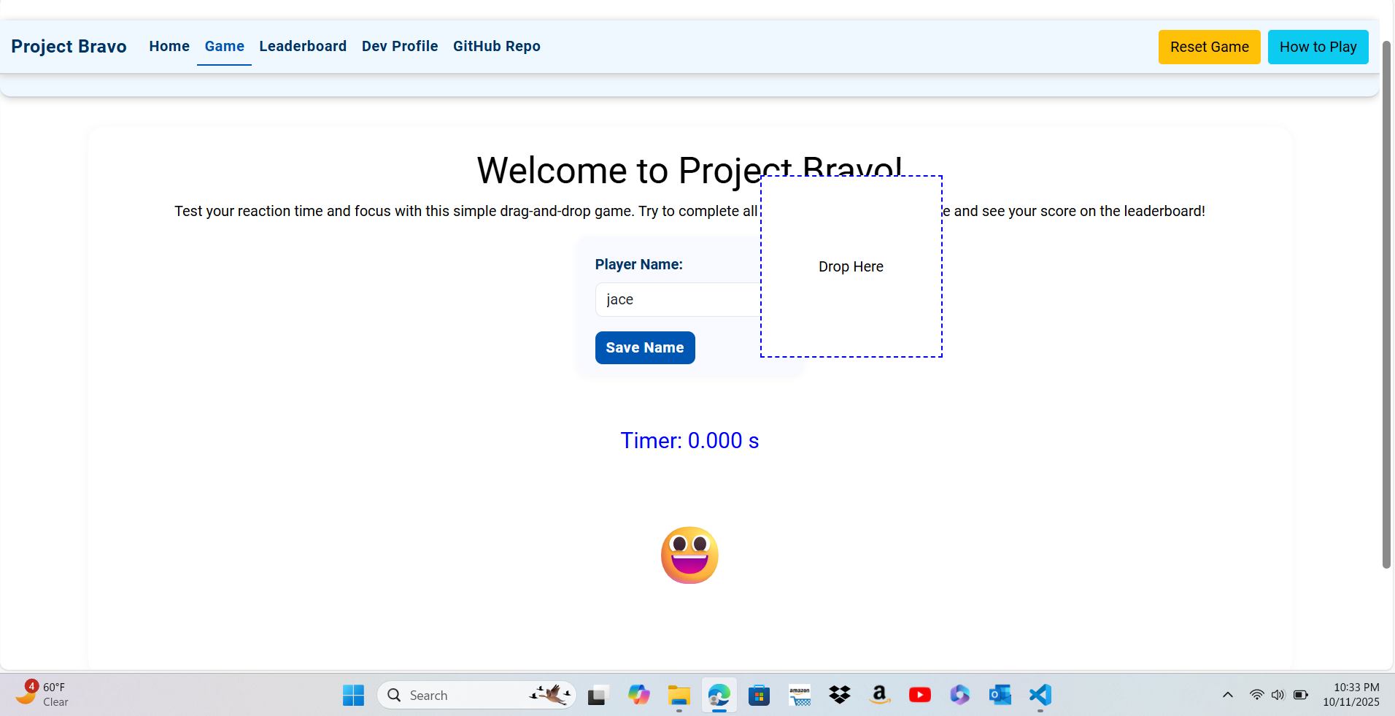
Task: Expand the hidden system tray icons
Action: click(1228, 695)
